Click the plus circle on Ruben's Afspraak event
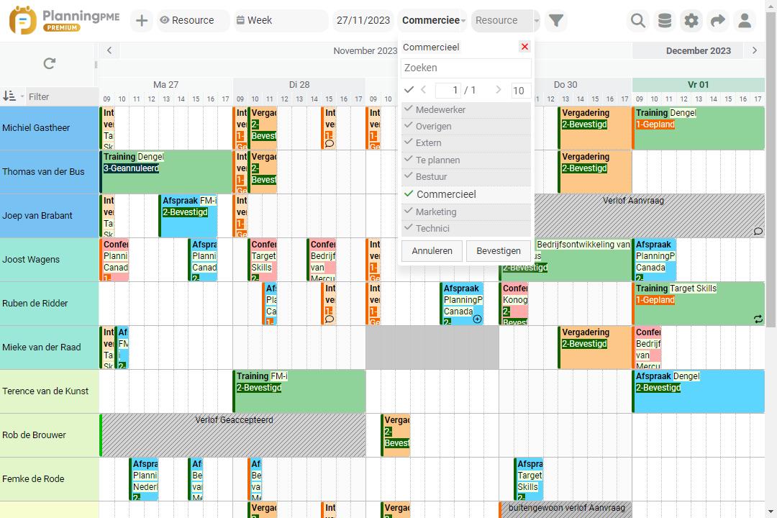 click(477, 319)
